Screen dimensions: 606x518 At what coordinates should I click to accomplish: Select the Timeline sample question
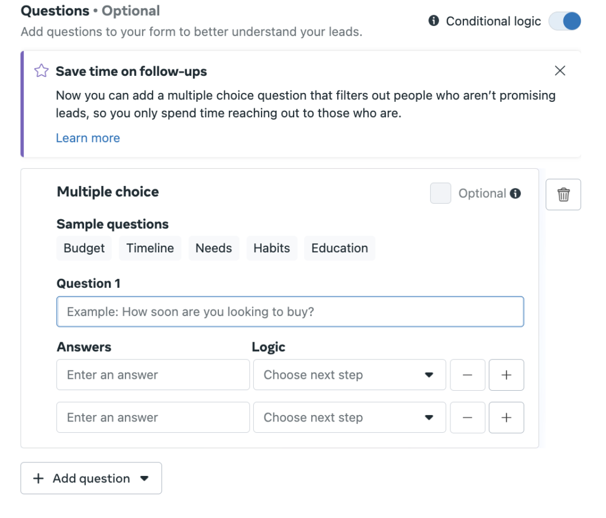150,248
